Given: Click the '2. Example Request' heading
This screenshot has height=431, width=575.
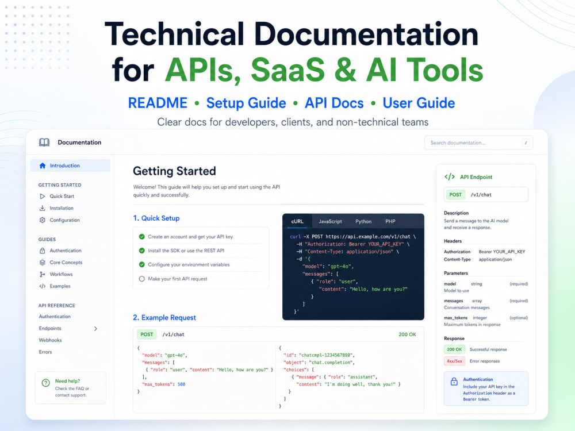Looking at the screenshot, I should click(x=164, y=317).
